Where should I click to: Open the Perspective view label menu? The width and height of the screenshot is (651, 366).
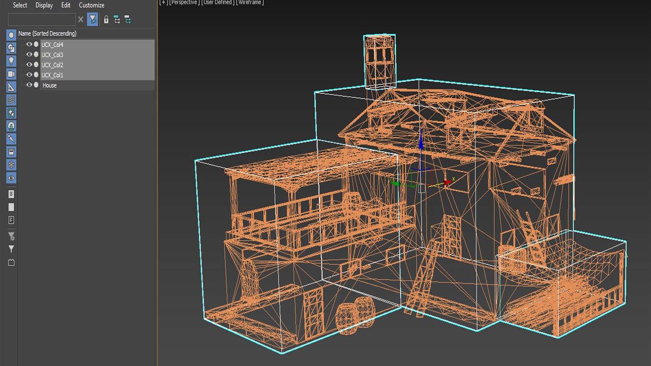point(184,2)
